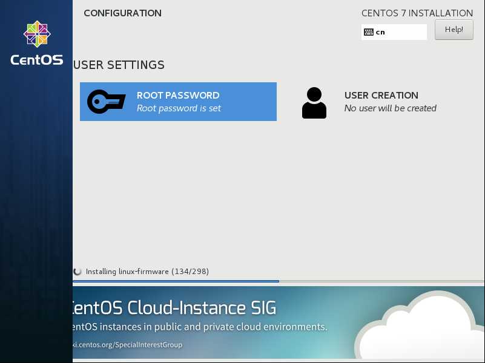This screenshot has width=485, height=363.
Task: Select the cn keyboard layout indicator
Action: pos(394,32)
